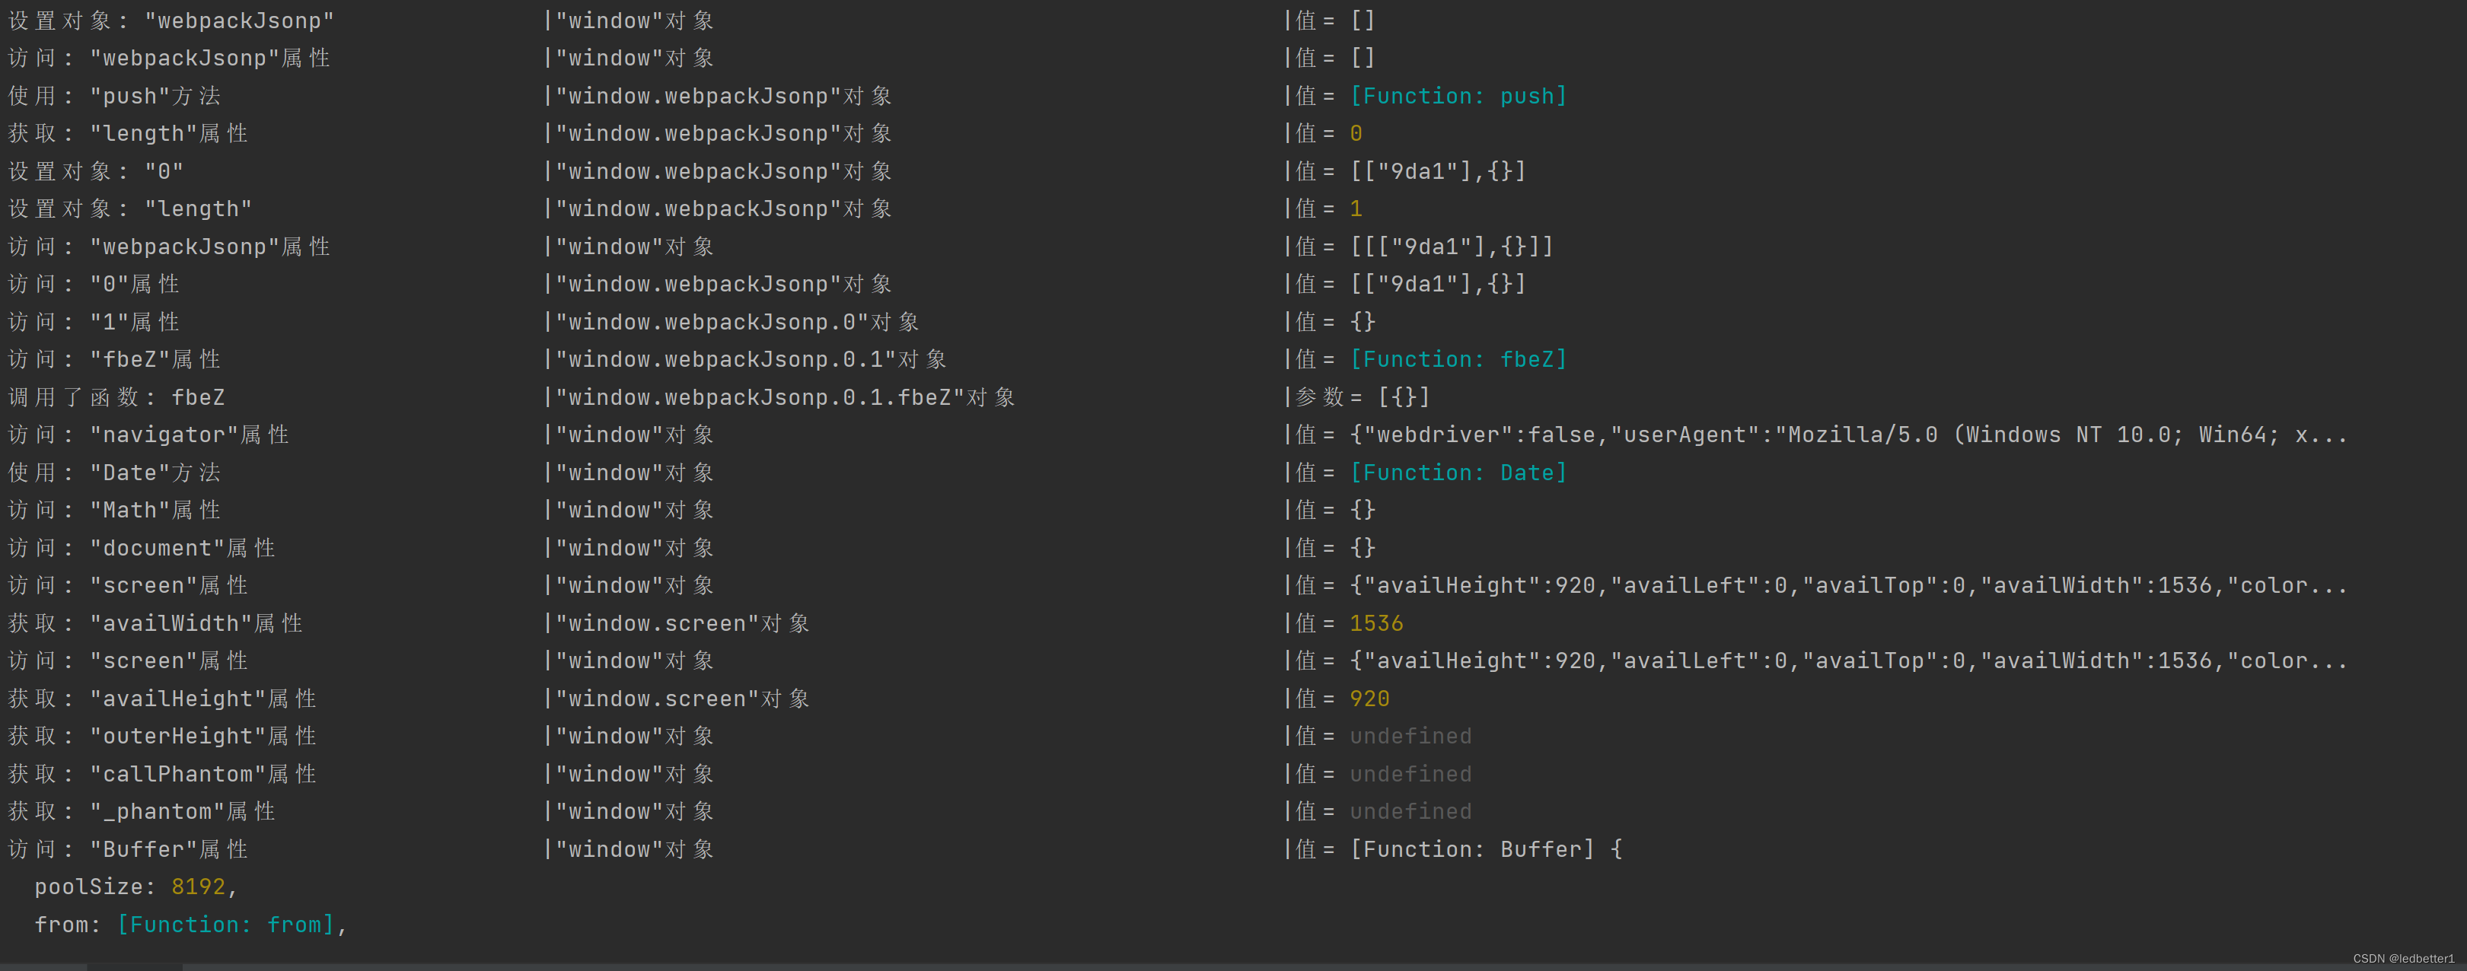
Task: Click '[Function: fbeZ]' value
Action: (1458, 359)
